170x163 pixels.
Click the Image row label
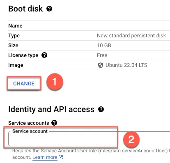pos(16,65)
